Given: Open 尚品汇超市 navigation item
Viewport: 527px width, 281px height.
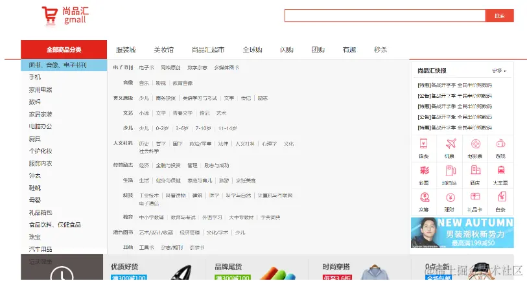Looking at the screenshot, I should click(208, 50).
